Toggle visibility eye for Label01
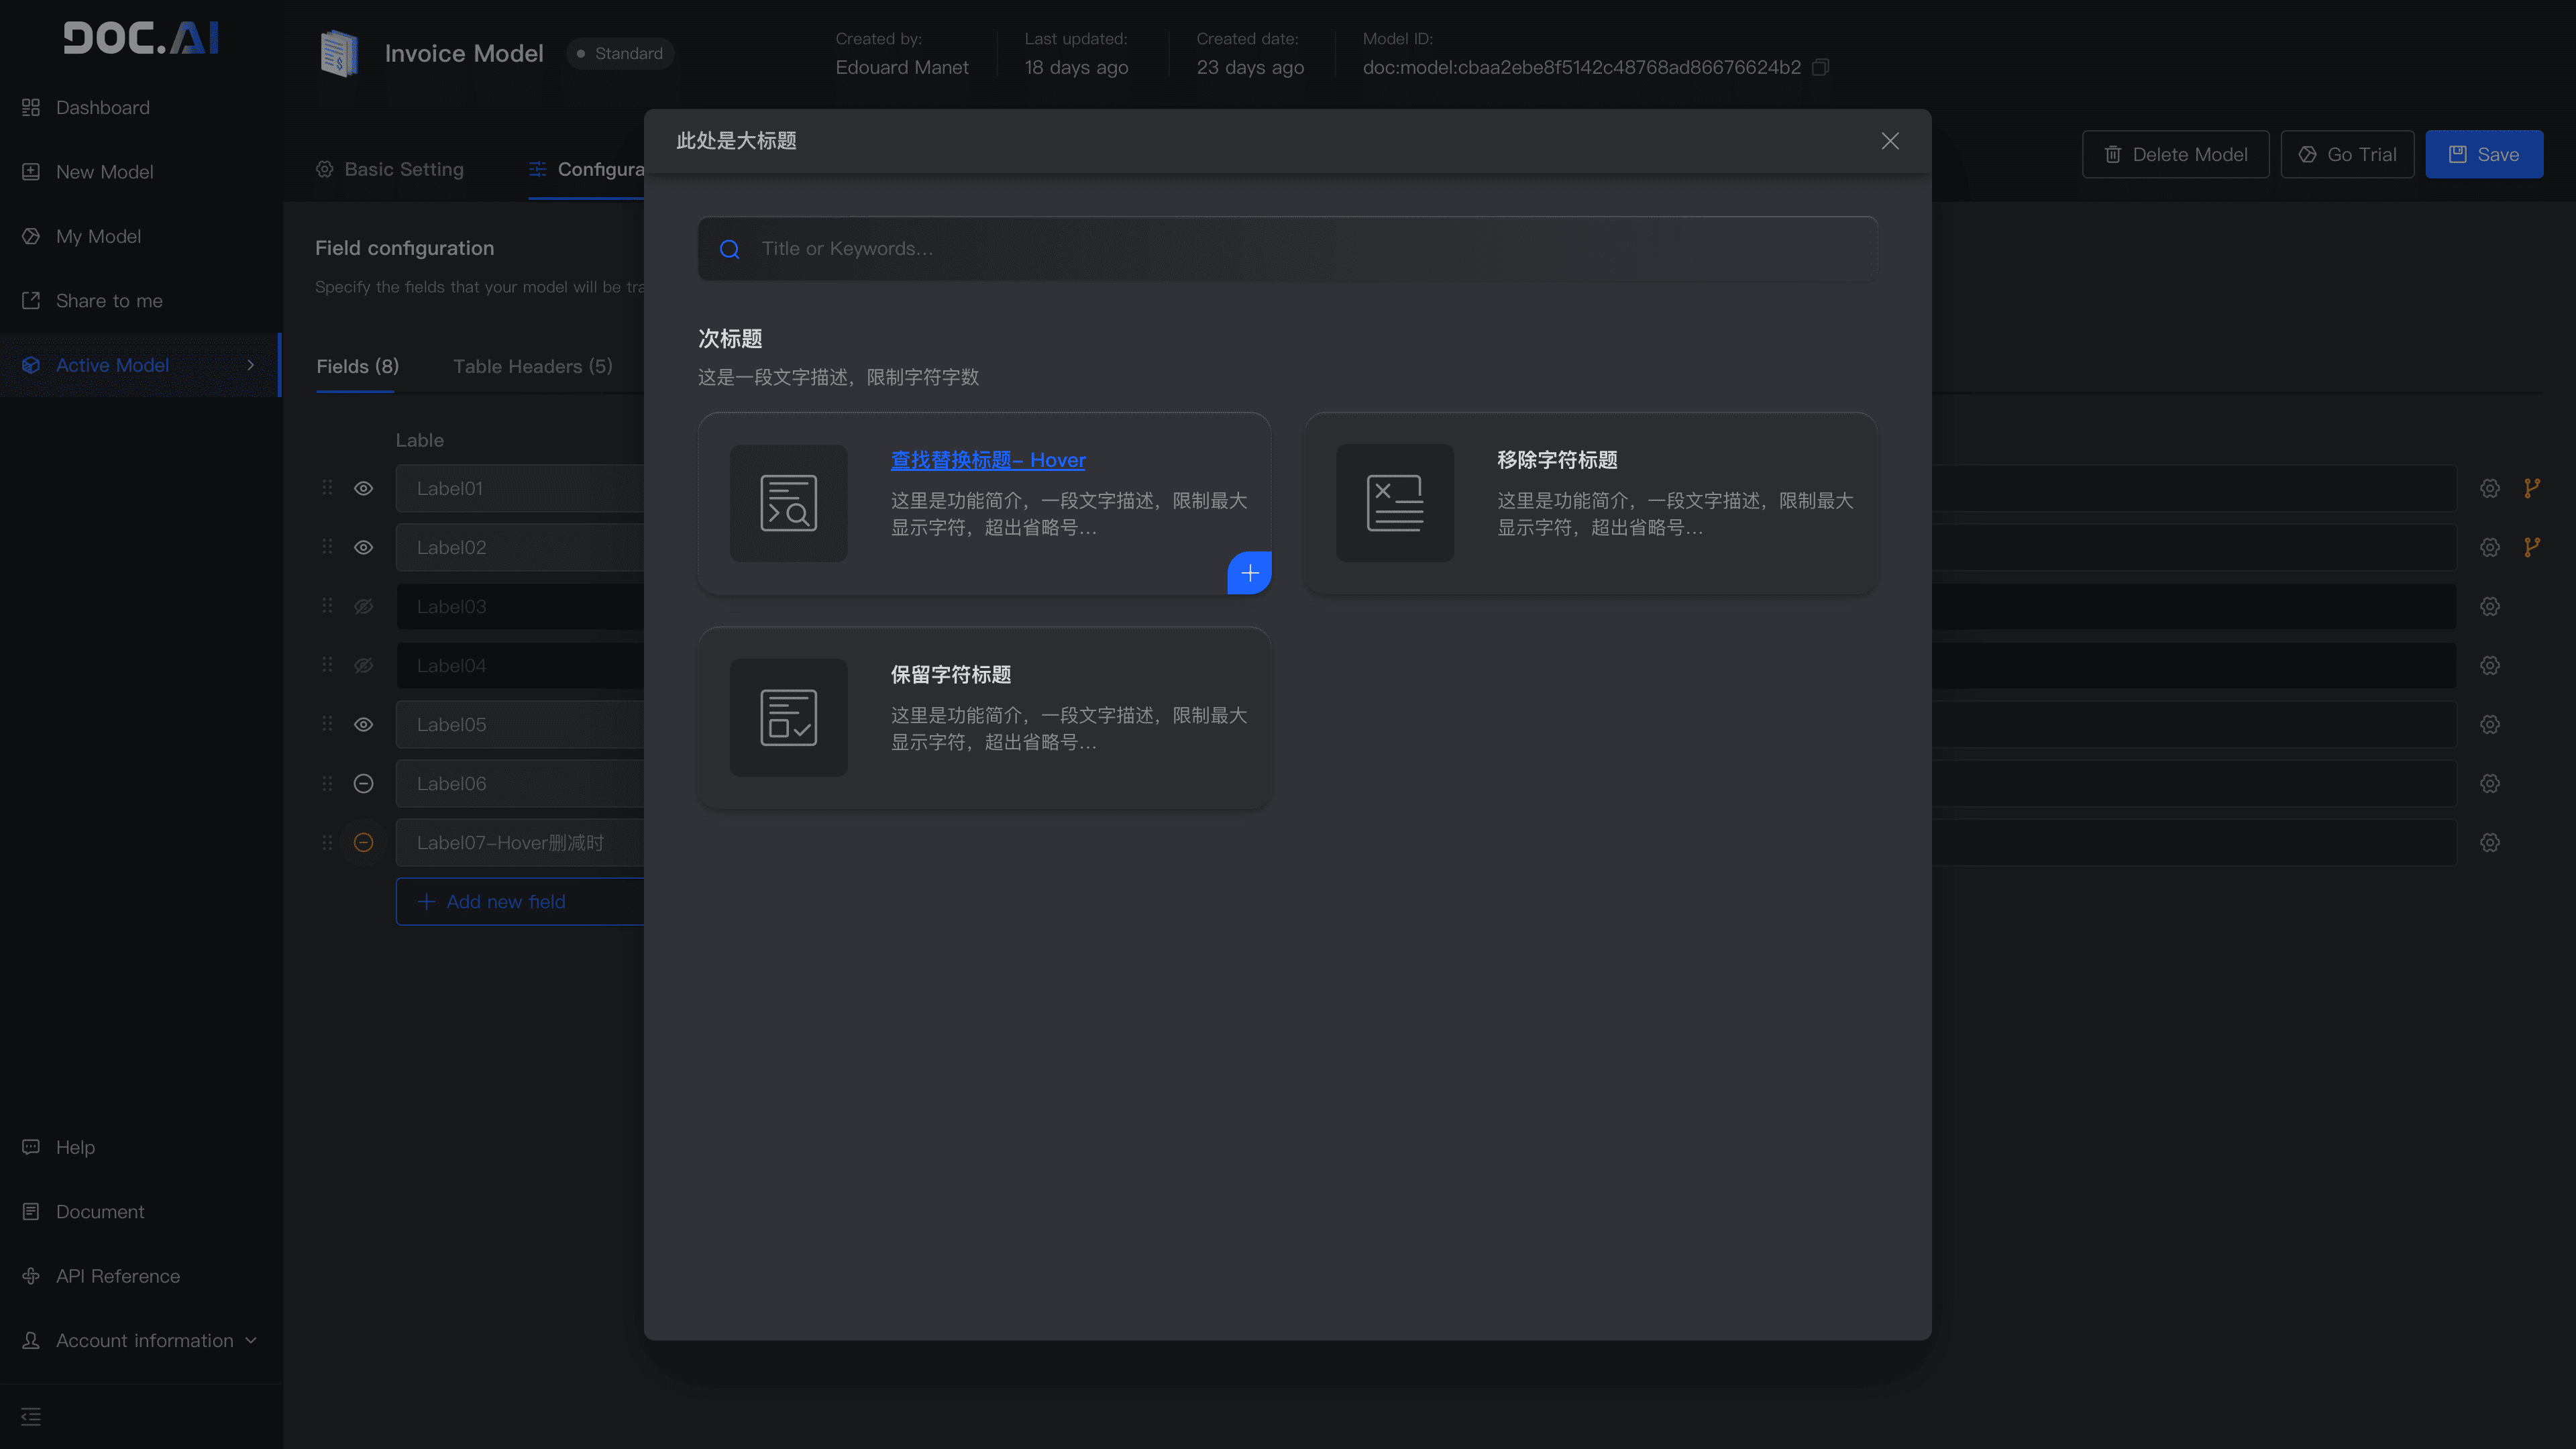This screenshot has height=1449, width=2576. tap(364, 488)
